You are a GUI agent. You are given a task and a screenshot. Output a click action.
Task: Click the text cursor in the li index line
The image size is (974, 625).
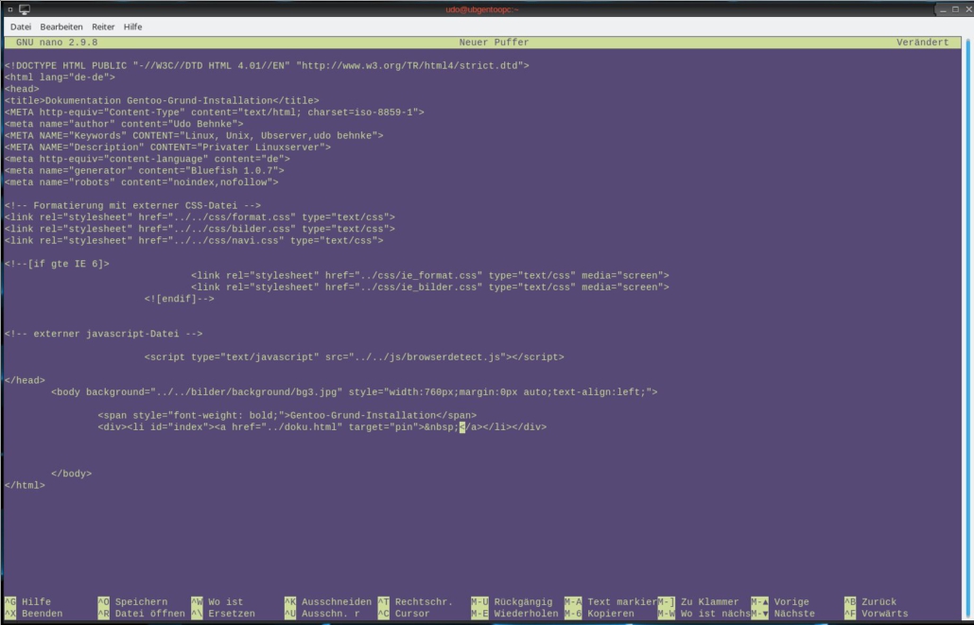tap(462, 426)
